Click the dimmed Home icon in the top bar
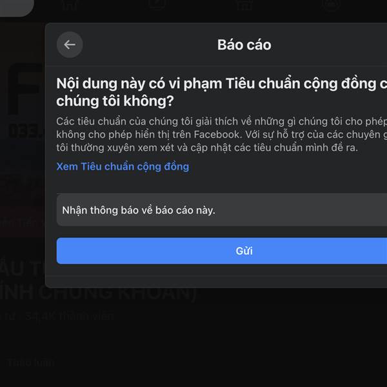Screen dimensions: 387x387 click(x=70, y=5)
